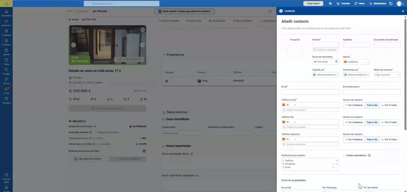407x192 pixels.
Task: Click the Nombre comment field 'Escribe un comentario'
Action: pyautogui.click(x=326, y=50)
